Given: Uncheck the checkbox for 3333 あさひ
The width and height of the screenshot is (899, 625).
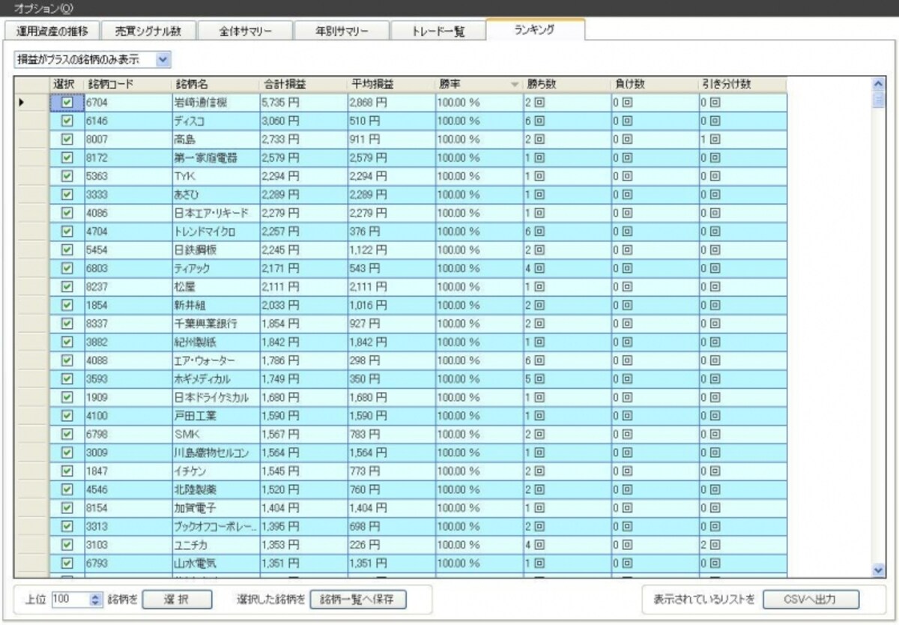Looking at the screenshot, I should pyautogui.click(x=67, y=194).
